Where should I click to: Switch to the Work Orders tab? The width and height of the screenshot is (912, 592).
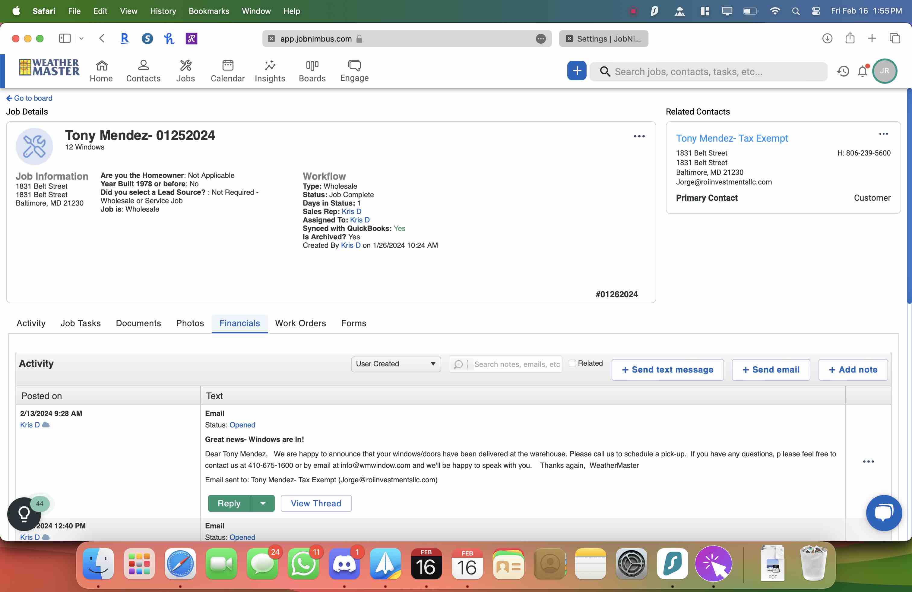(x=300, y=323)
